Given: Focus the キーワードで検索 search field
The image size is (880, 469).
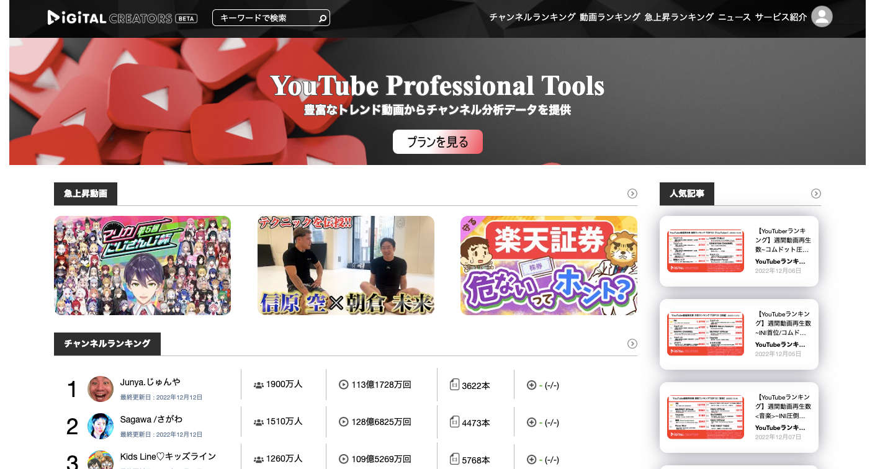Looking at the screenshot, I should point(271,18).
